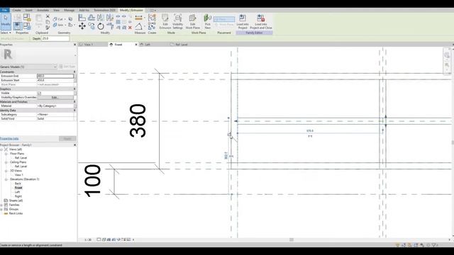Viewport: 454px width, 255px height.
Task: Click the Move tool icon
Action: (x=82, y=26)
